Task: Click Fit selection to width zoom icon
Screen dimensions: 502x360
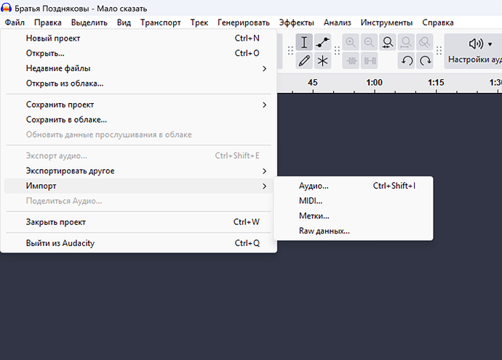Action: [x=388, y=43]
